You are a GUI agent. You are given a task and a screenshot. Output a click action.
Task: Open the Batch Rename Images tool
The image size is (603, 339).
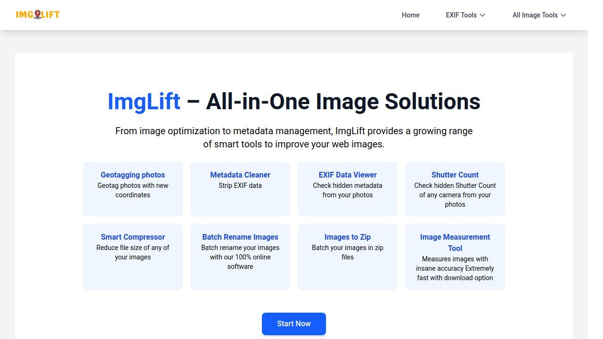point(240,257)
